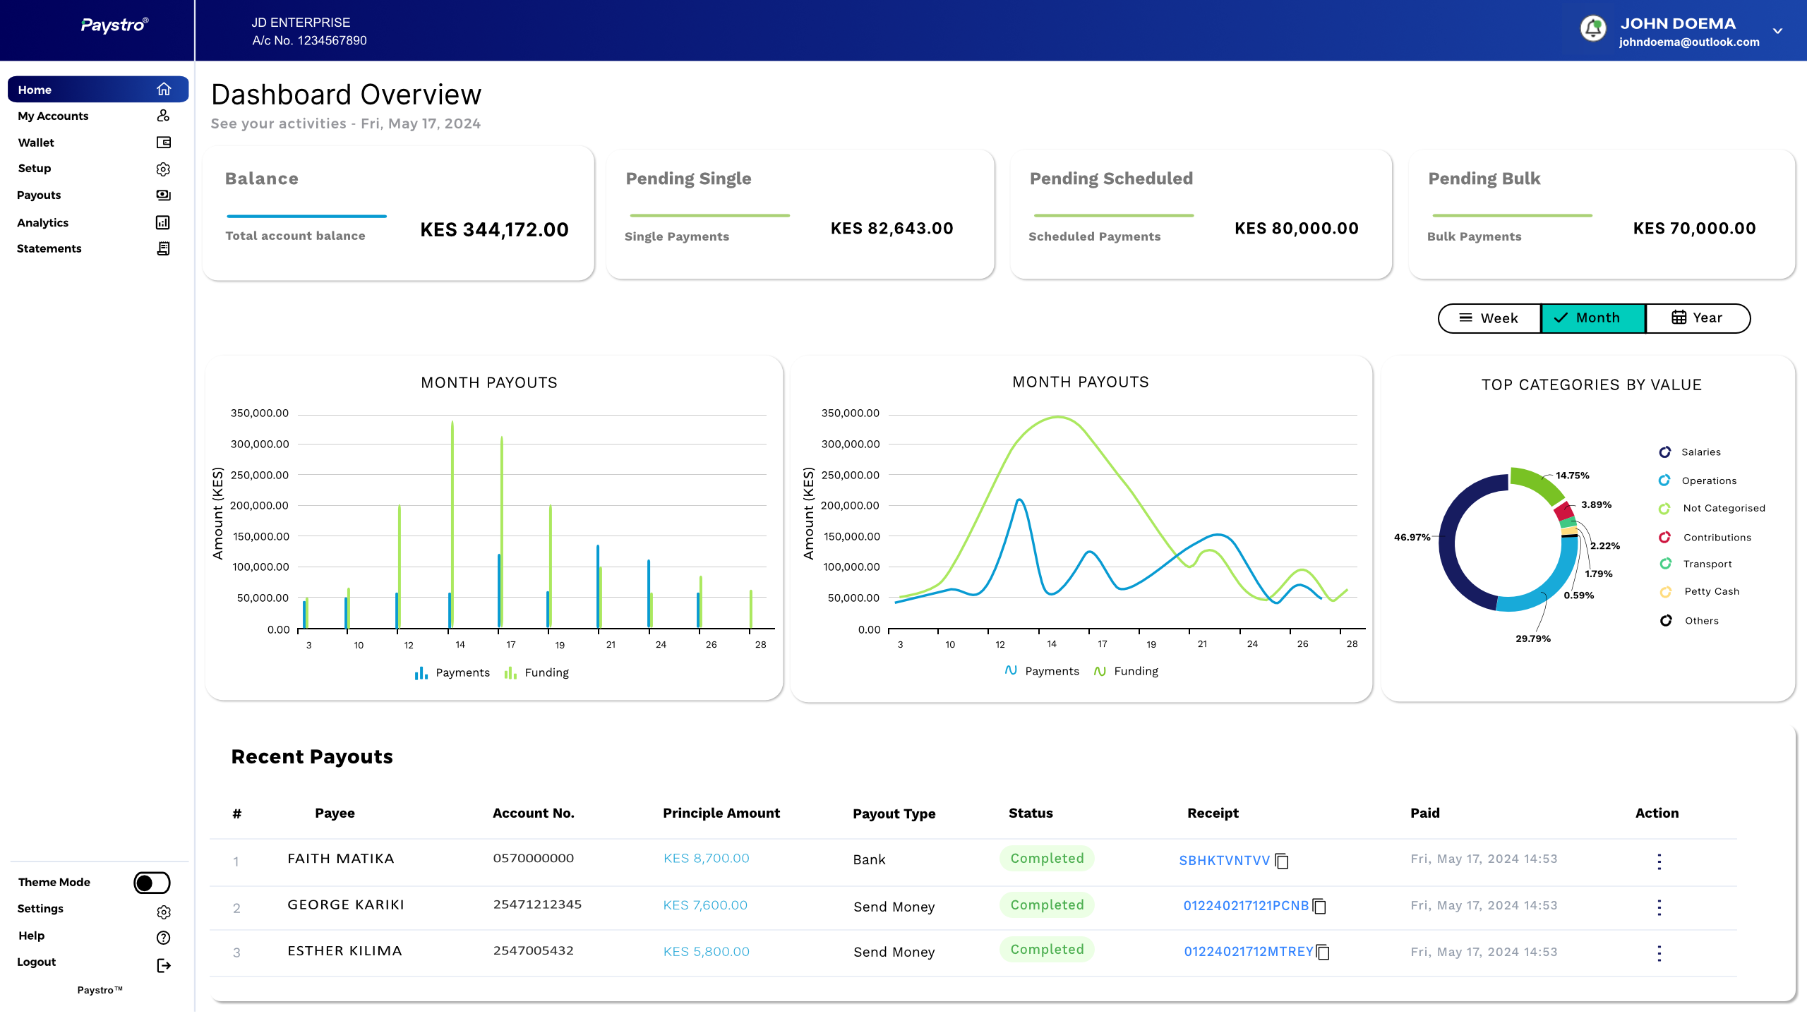Open the Pending Single card
The height and width of the screenshot is (1016, 1807).
800,214
